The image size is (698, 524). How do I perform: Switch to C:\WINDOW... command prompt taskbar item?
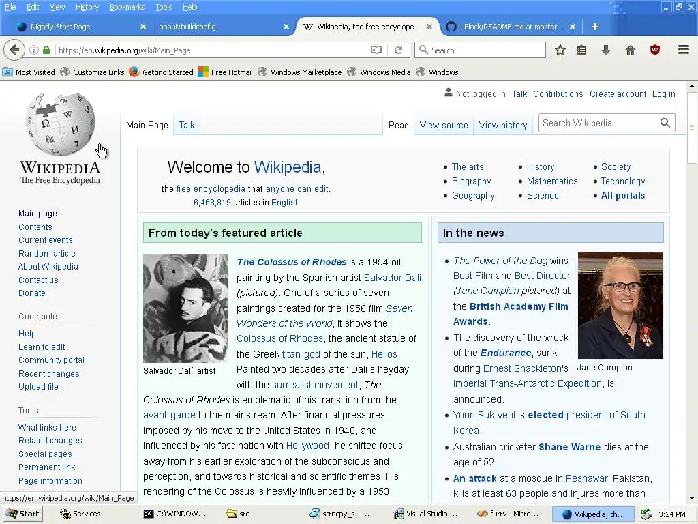click(x=175, y=514)
